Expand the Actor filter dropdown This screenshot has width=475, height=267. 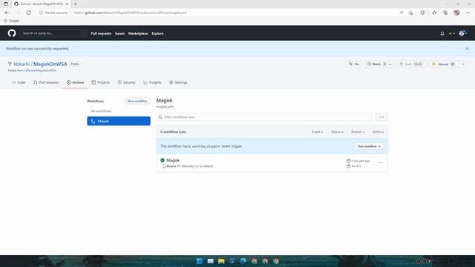click(x=378, y=132)
